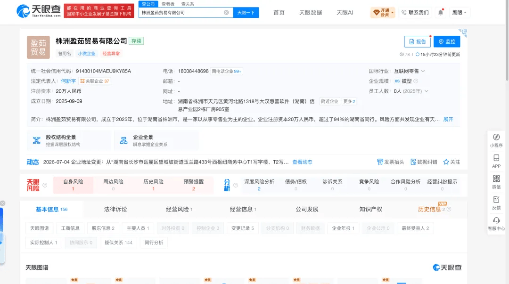Switch to the 查公司 search tab
The height and width of the screenshot is (284, 509).
[x=148, y=4]
